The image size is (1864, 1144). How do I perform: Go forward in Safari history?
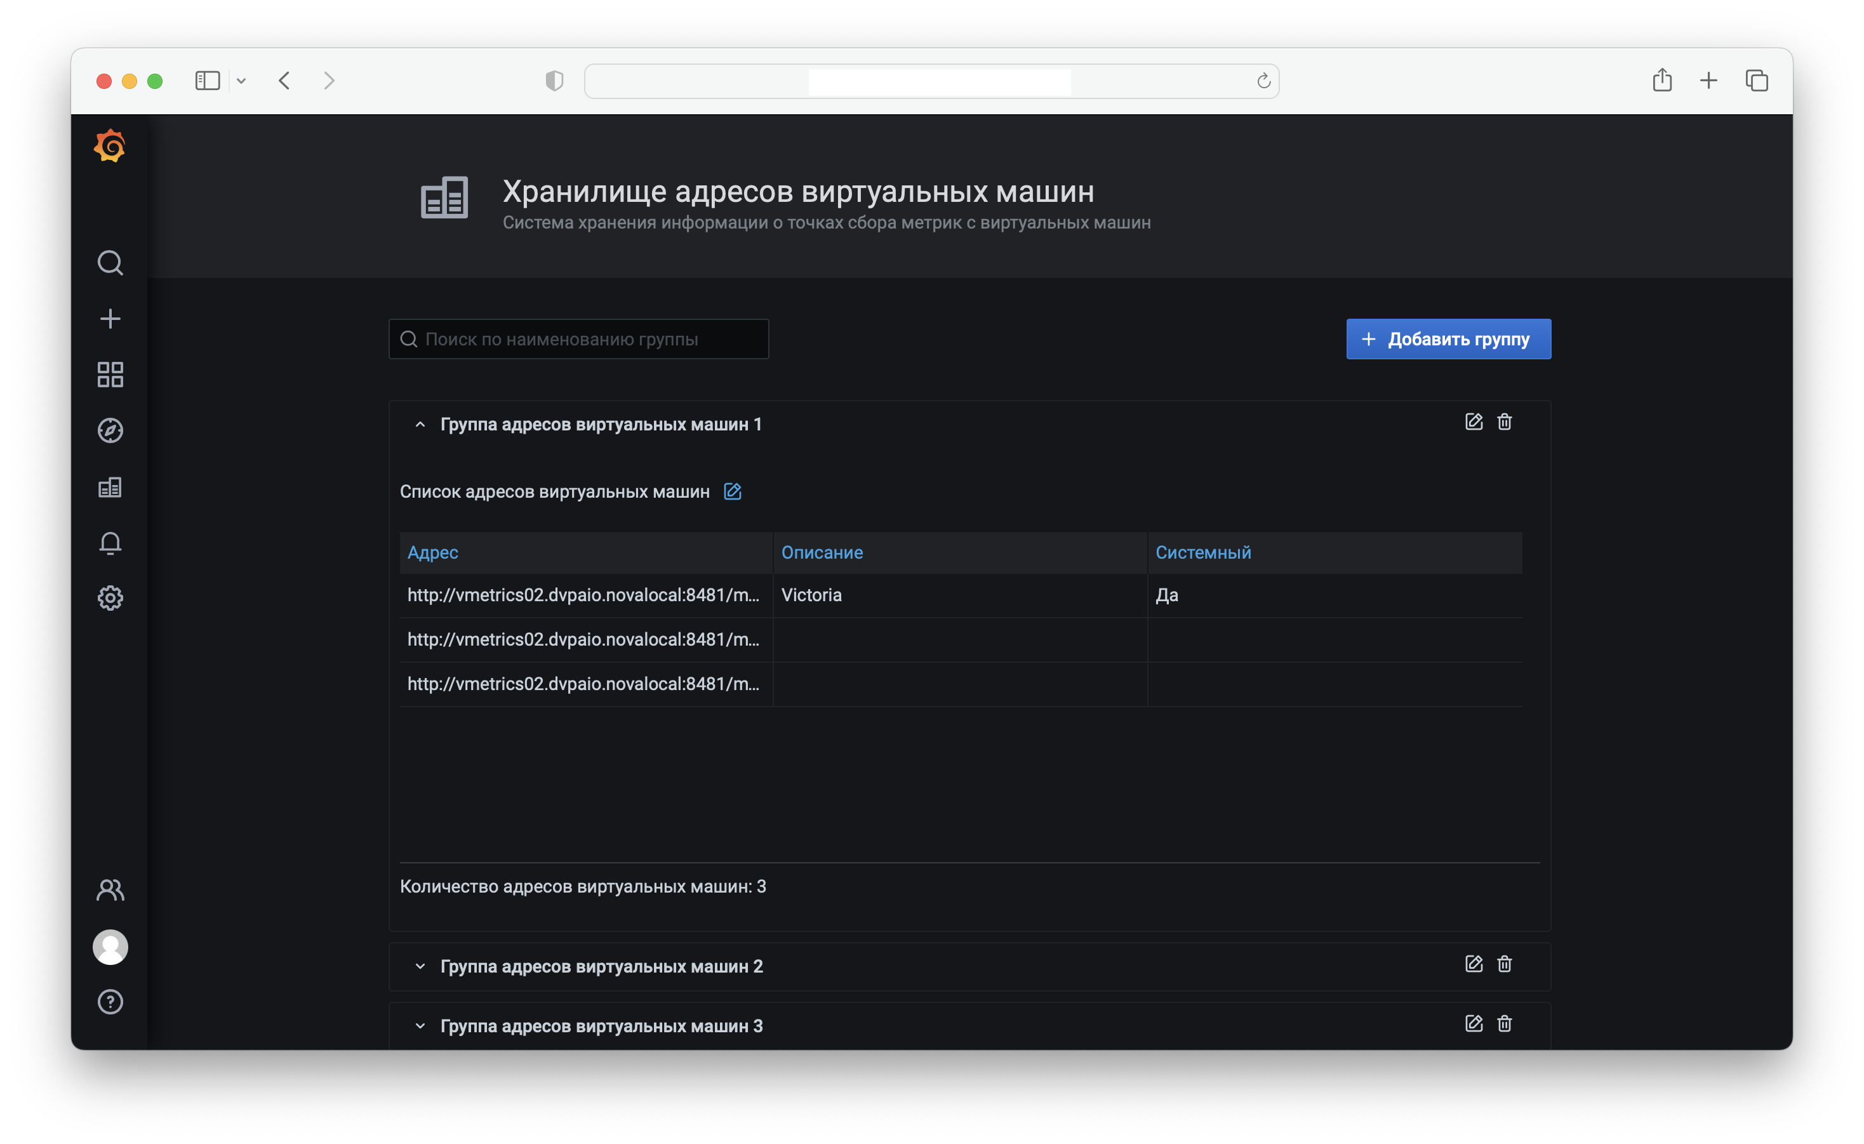coord(328,80)
